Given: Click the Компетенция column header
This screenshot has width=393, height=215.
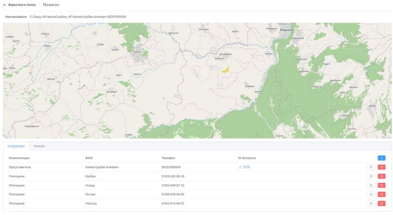Looking at the screenshot, I should pyautogui.click(x=19, y=158).
